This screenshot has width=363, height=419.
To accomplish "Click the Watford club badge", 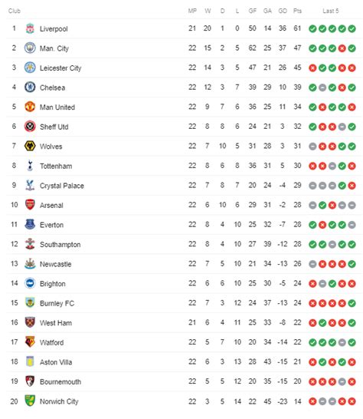I will [x=30, y=342].
